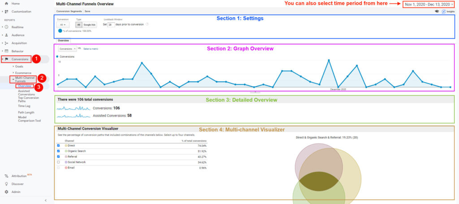
Task: Select the All type toggle button
Action: click(79, 25)
